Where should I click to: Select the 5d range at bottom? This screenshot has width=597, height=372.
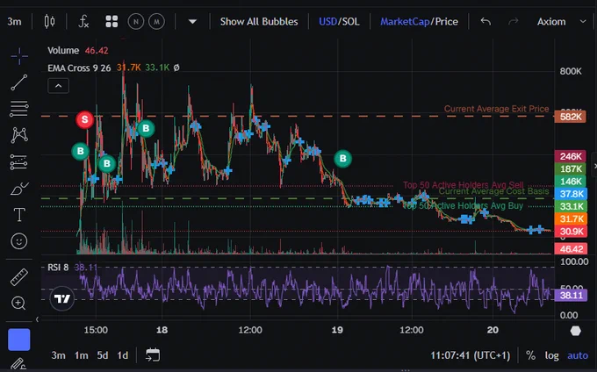103,355
